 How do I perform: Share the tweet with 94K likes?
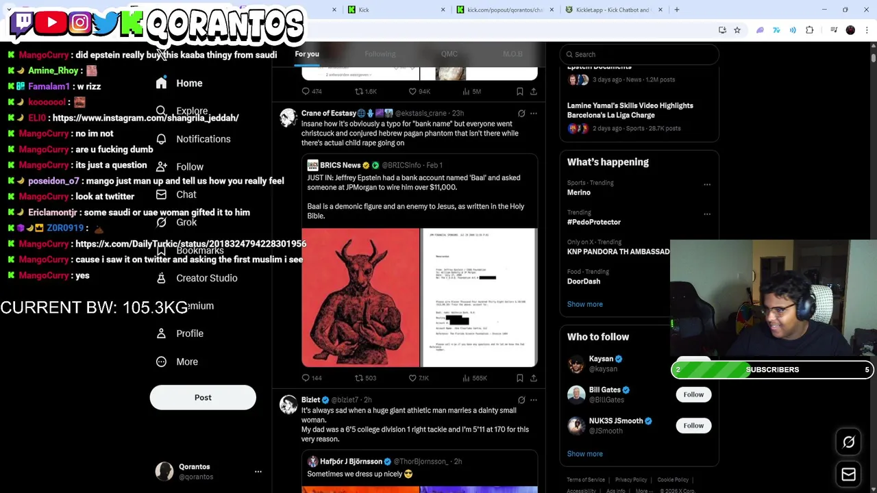[534, 91]
